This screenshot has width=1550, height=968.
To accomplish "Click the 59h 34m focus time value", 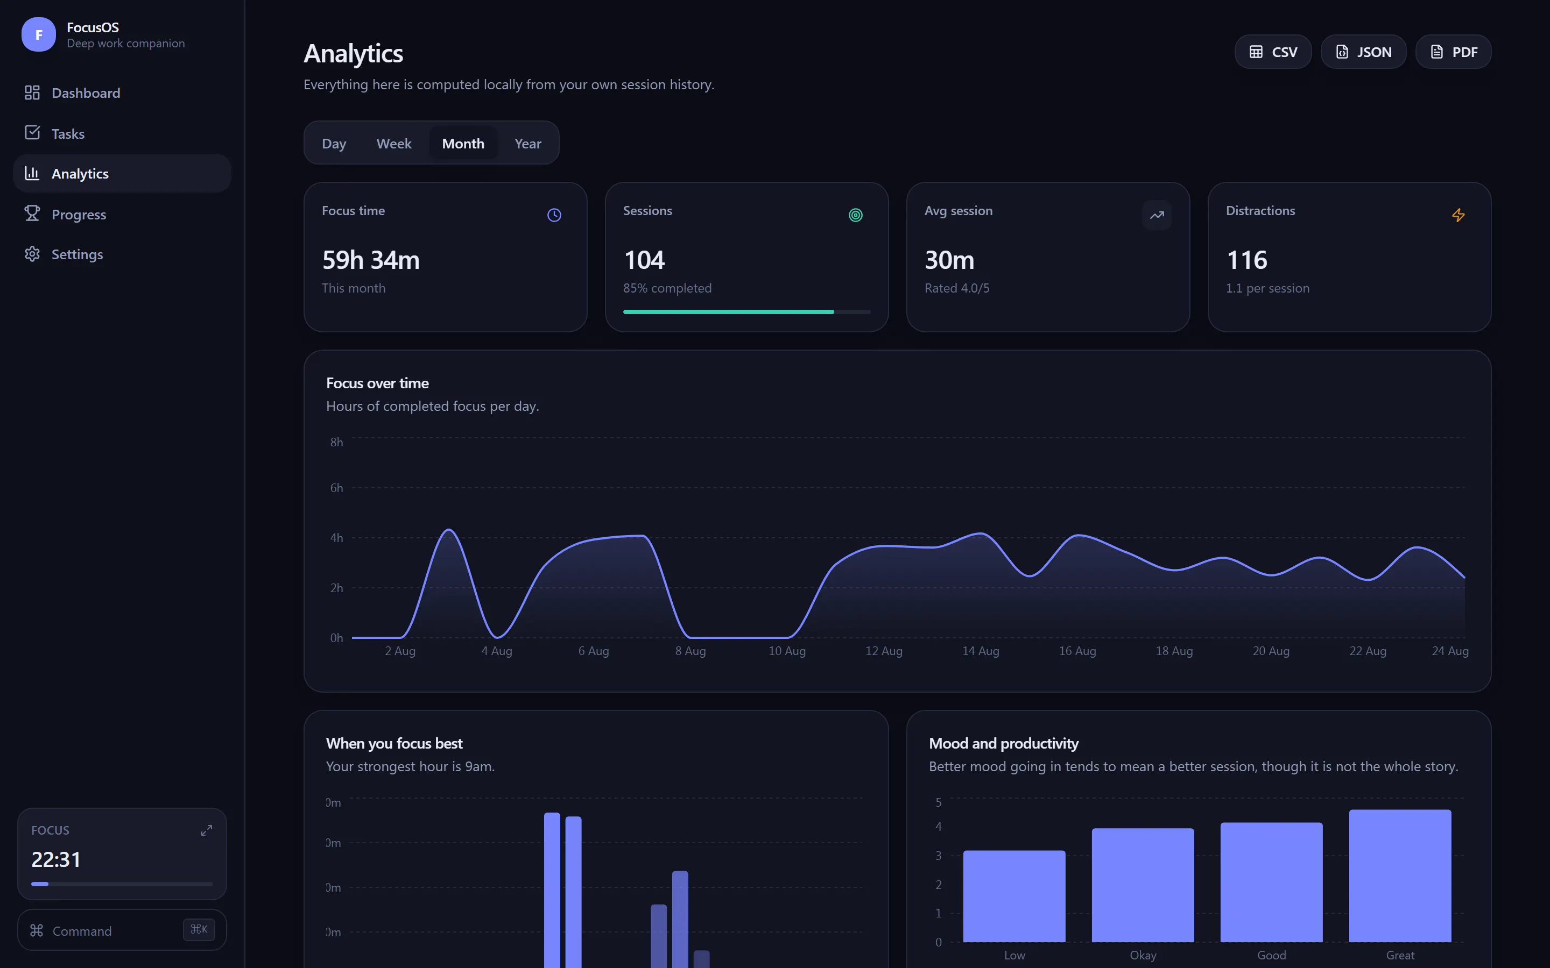I will [x=371, y=260].
